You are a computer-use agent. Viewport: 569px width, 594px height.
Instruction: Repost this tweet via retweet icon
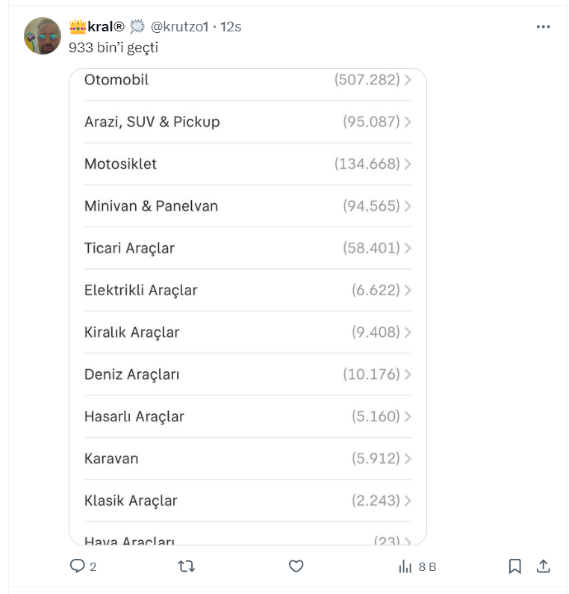pyautogui.click(x=187, y=566)
